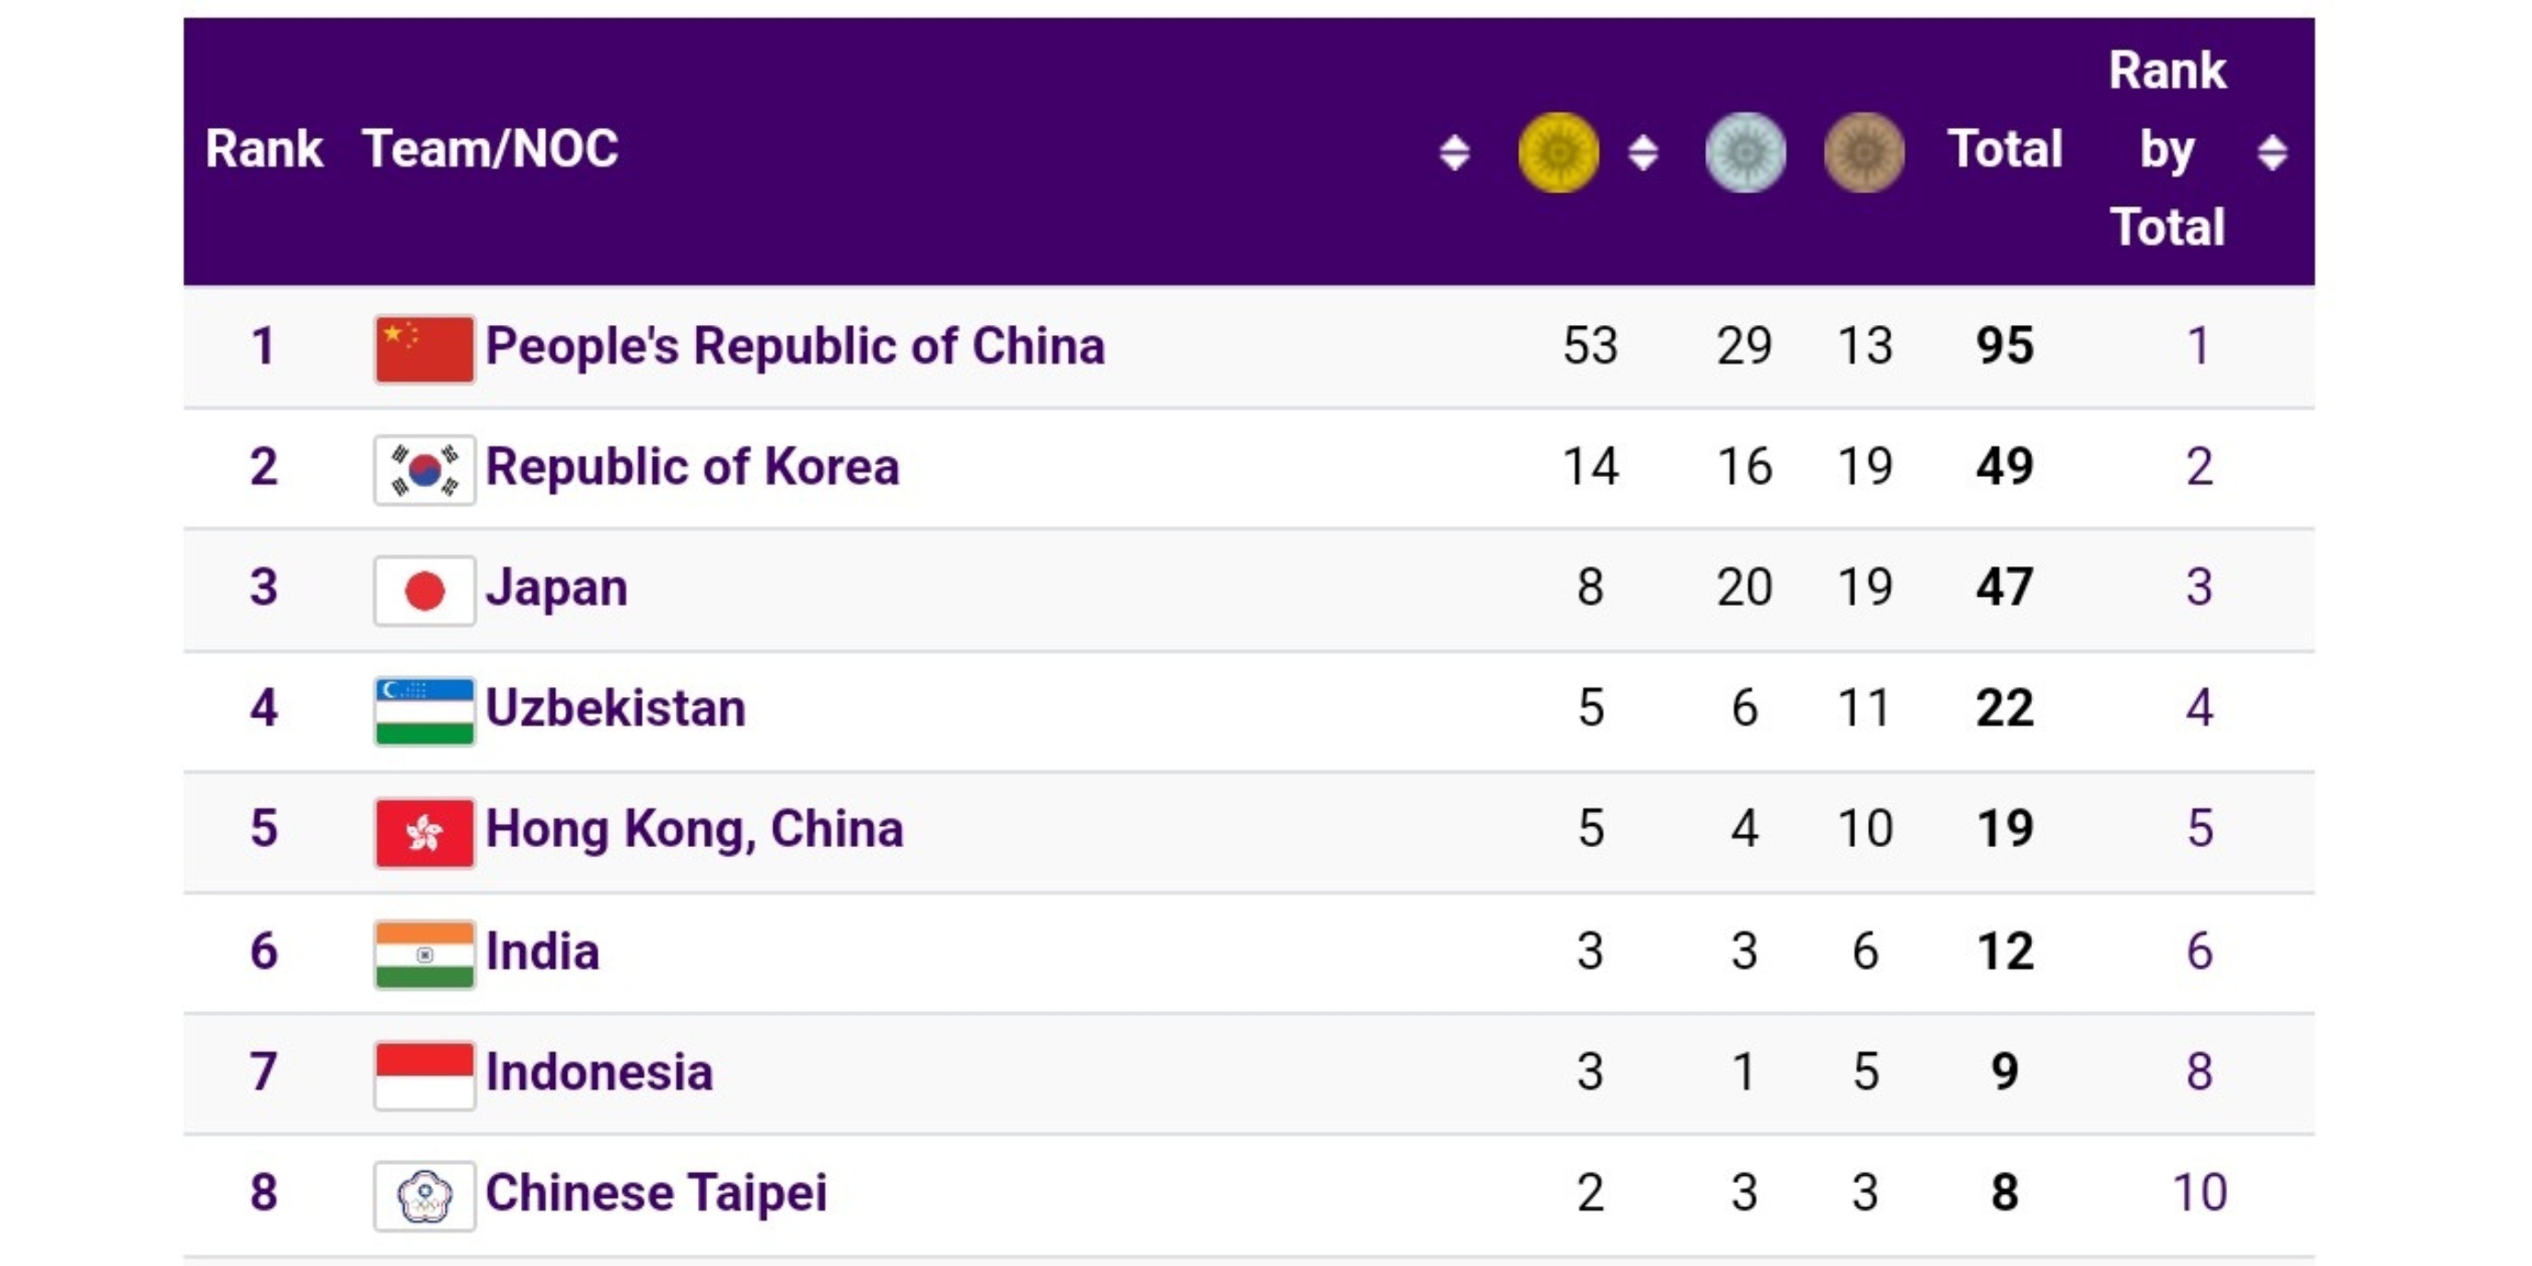Click the Rank column header
The height and width of the screenshot is (1266, 2532).
[263, 149]
